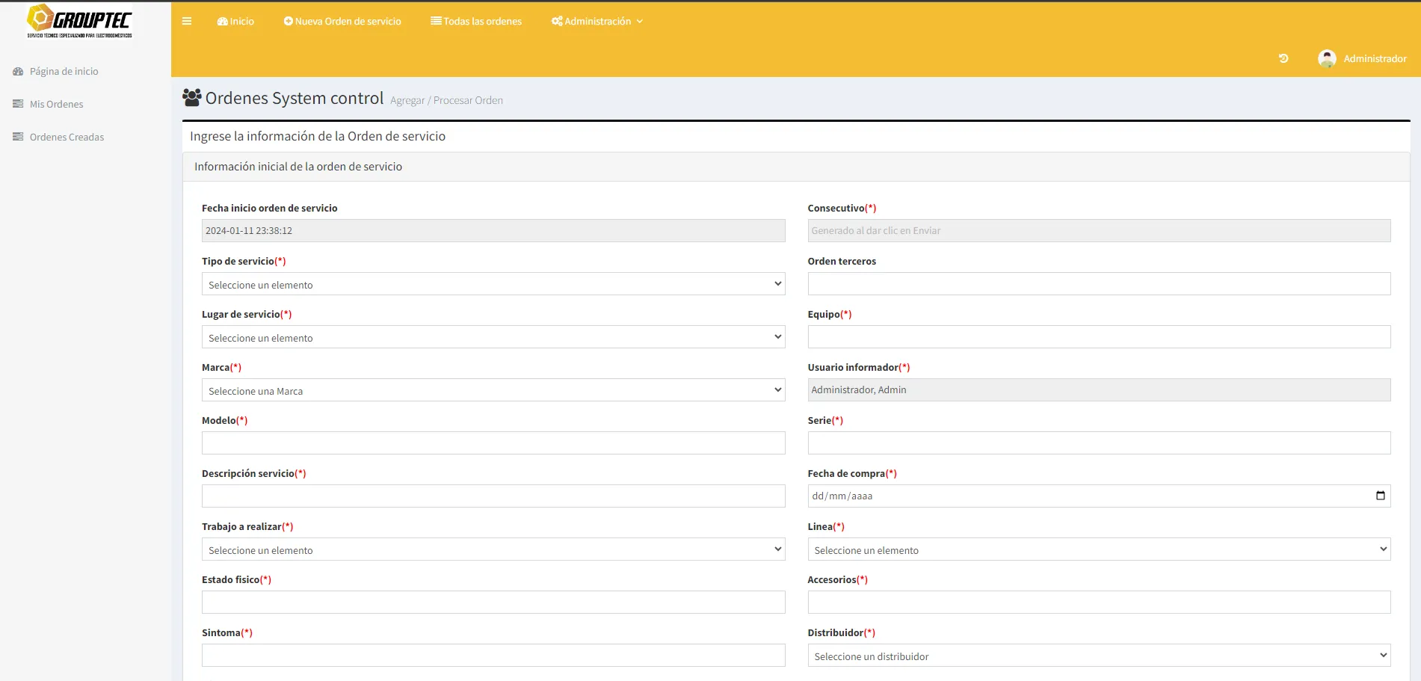The height and width of the screenshot is (681, 1421).
Task: Open the Tipo de servicio dropdown
Action: [493, 284]
